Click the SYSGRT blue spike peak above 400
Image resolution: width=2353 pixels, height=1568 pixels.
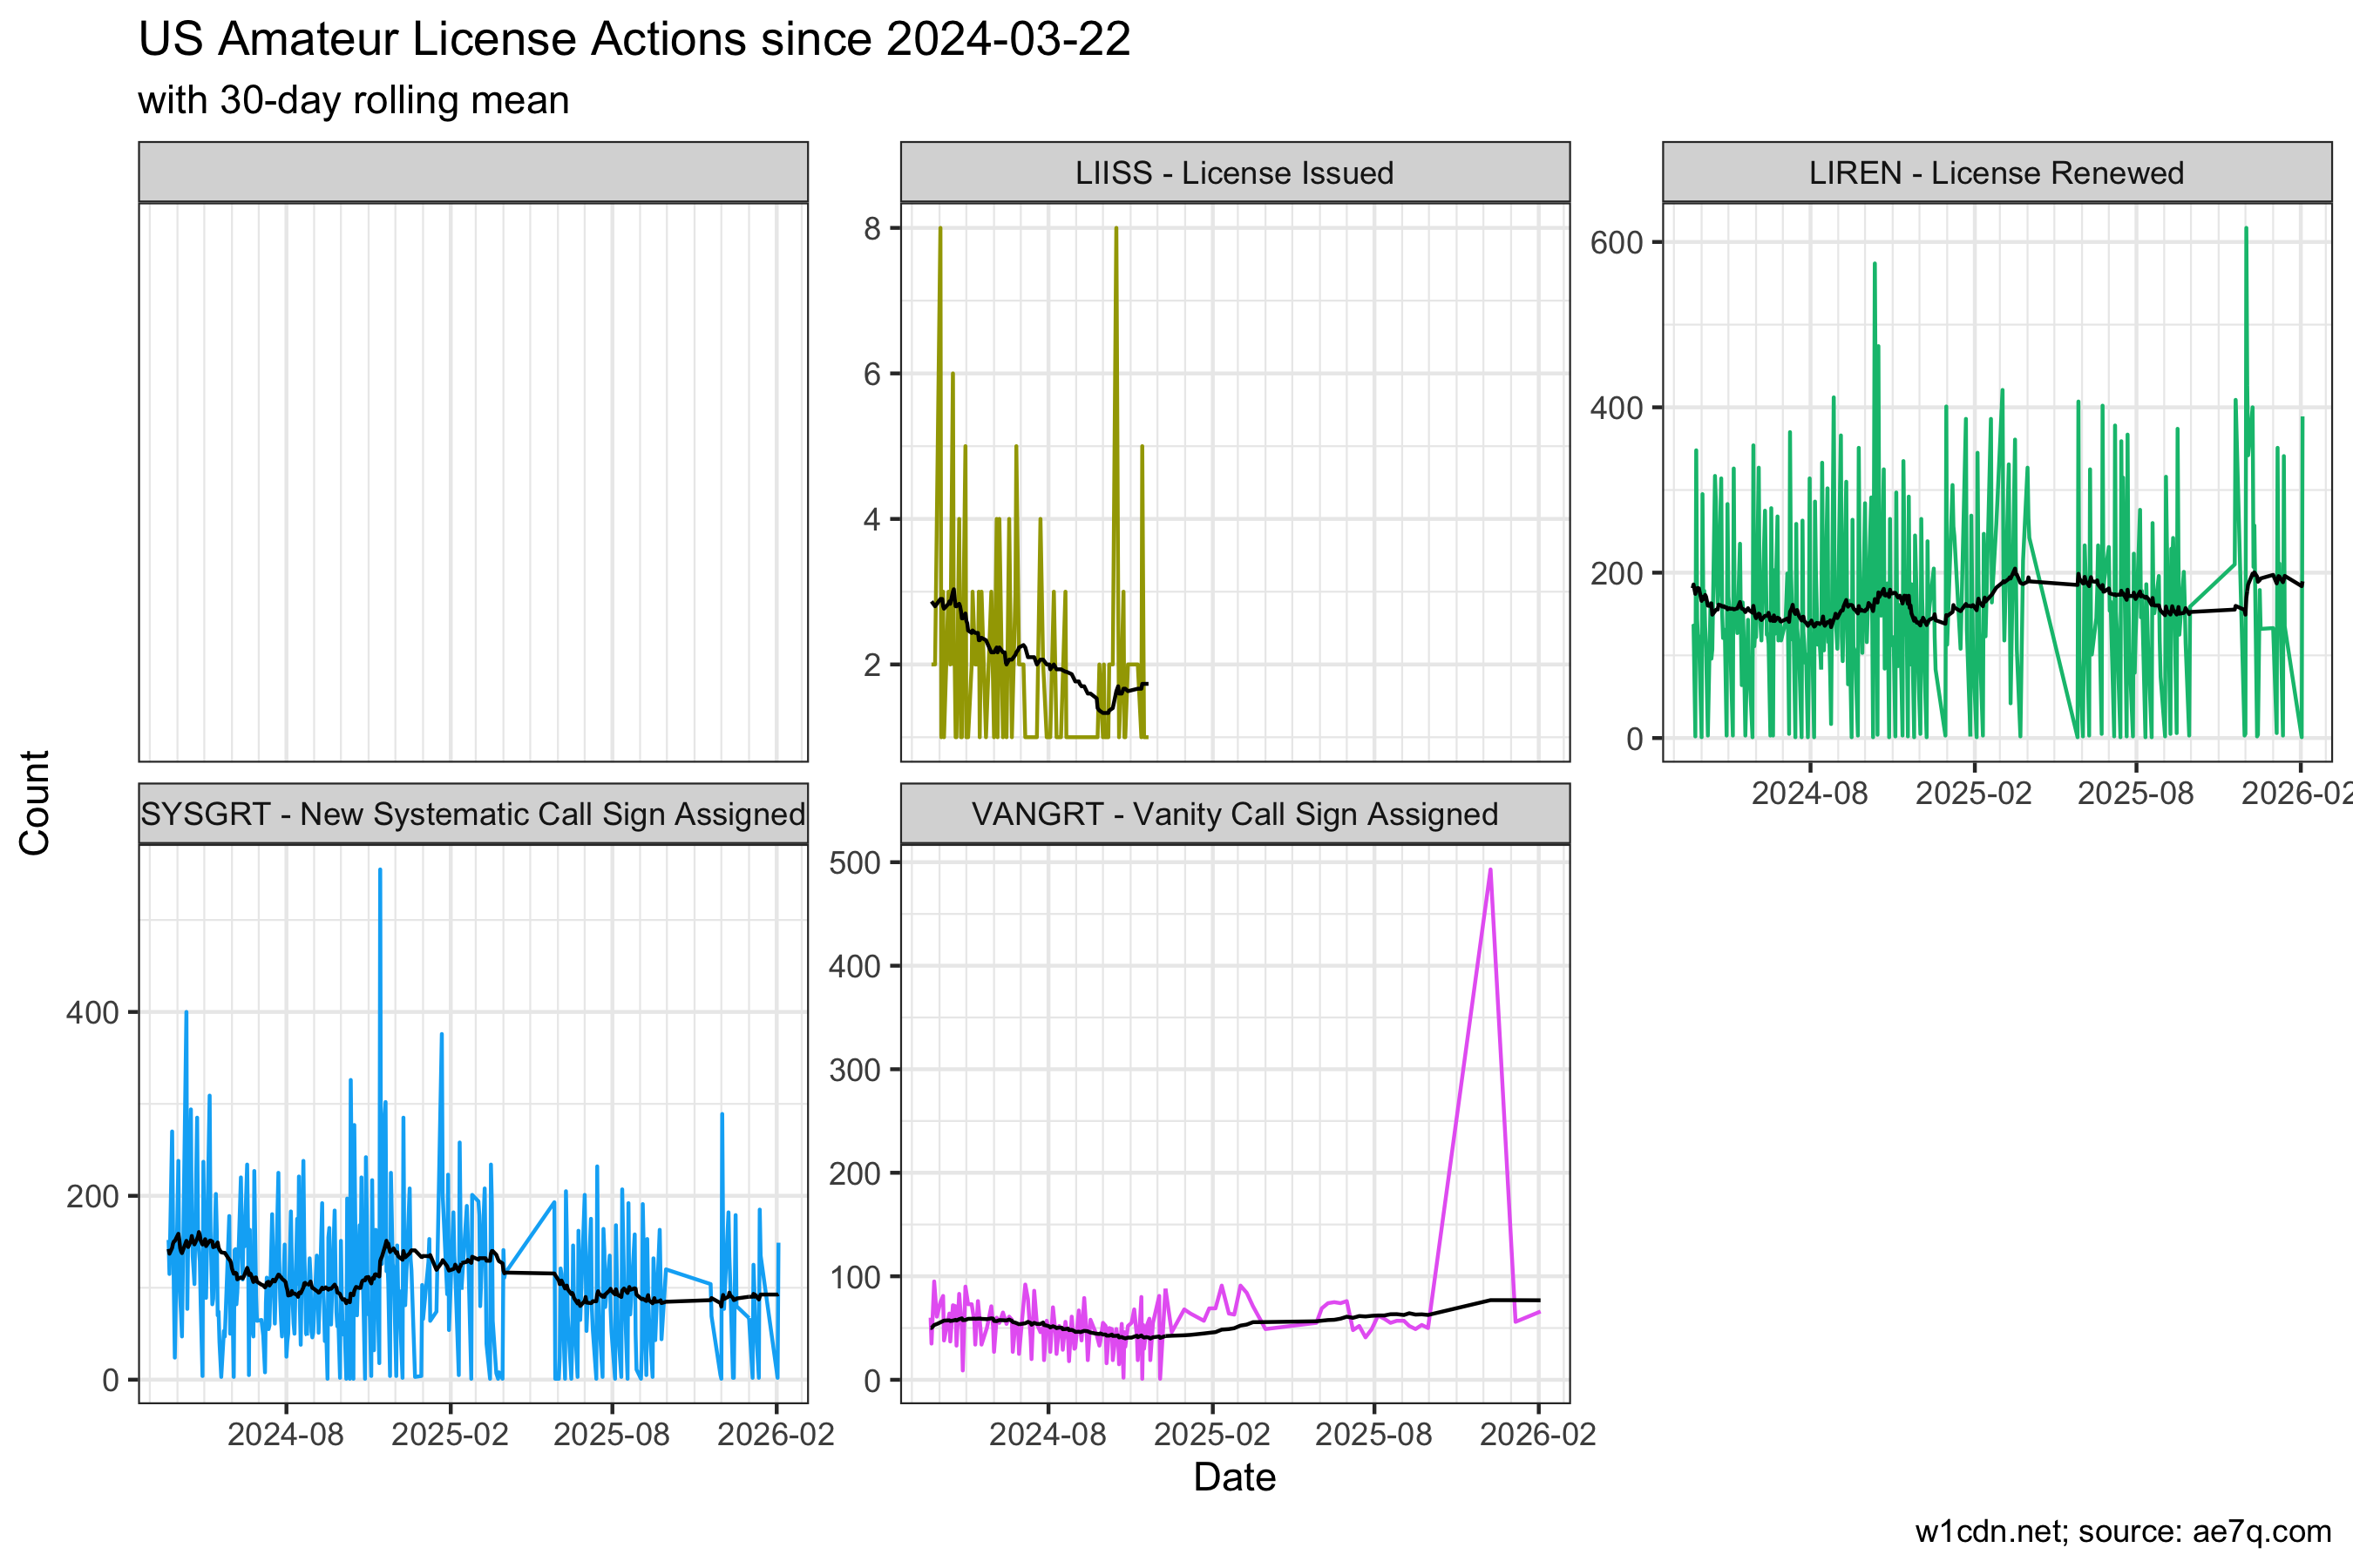(x=380, y=871)
